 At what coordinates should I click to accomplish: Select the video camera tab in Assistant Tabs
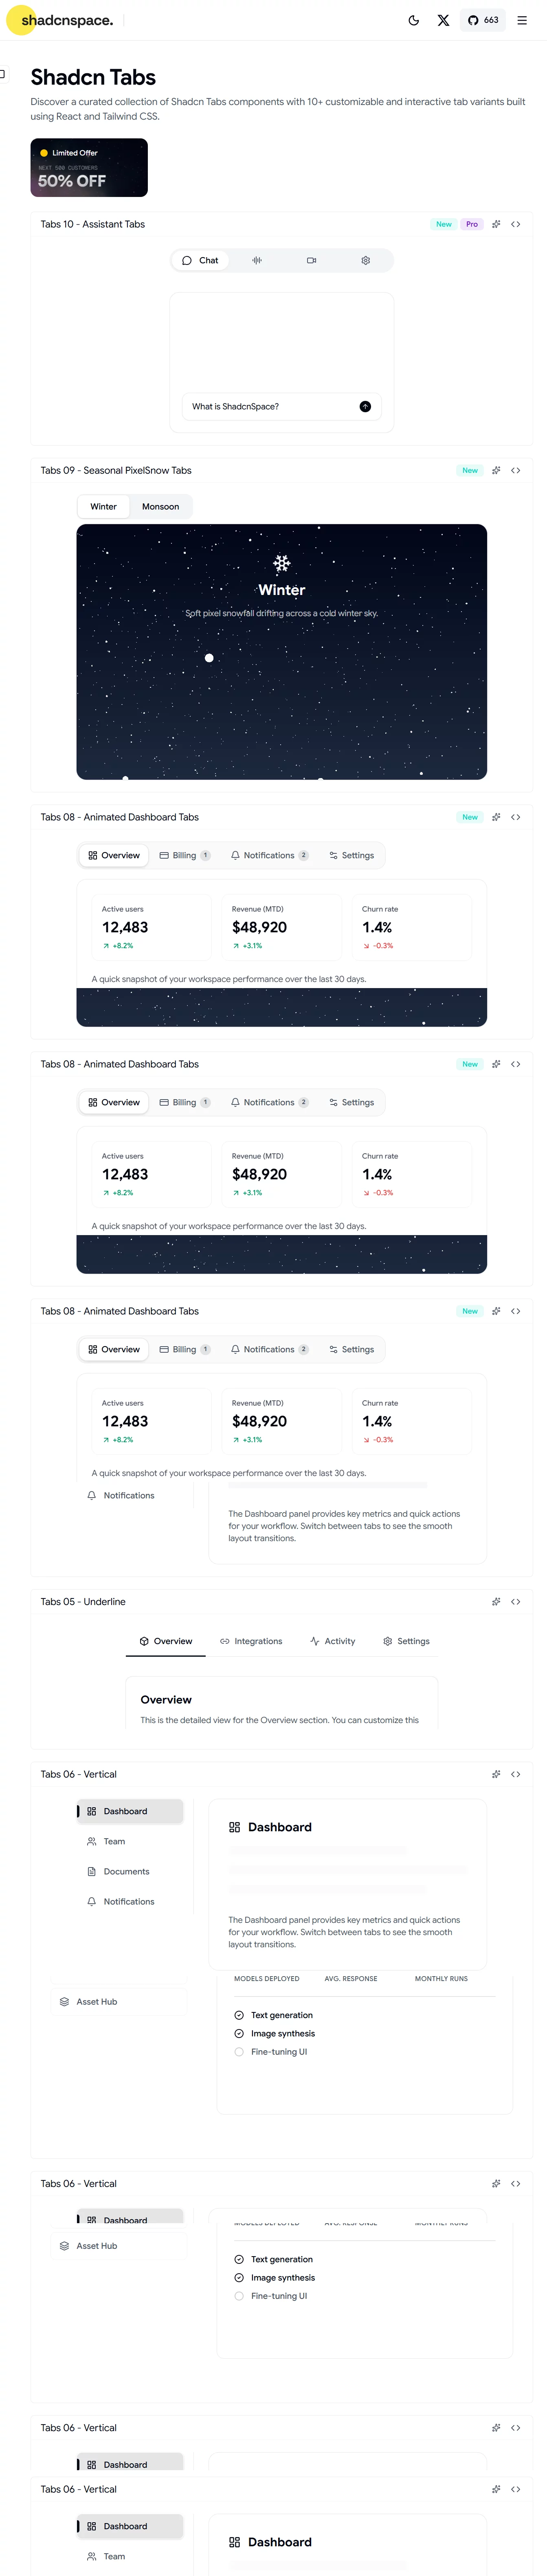311,260
